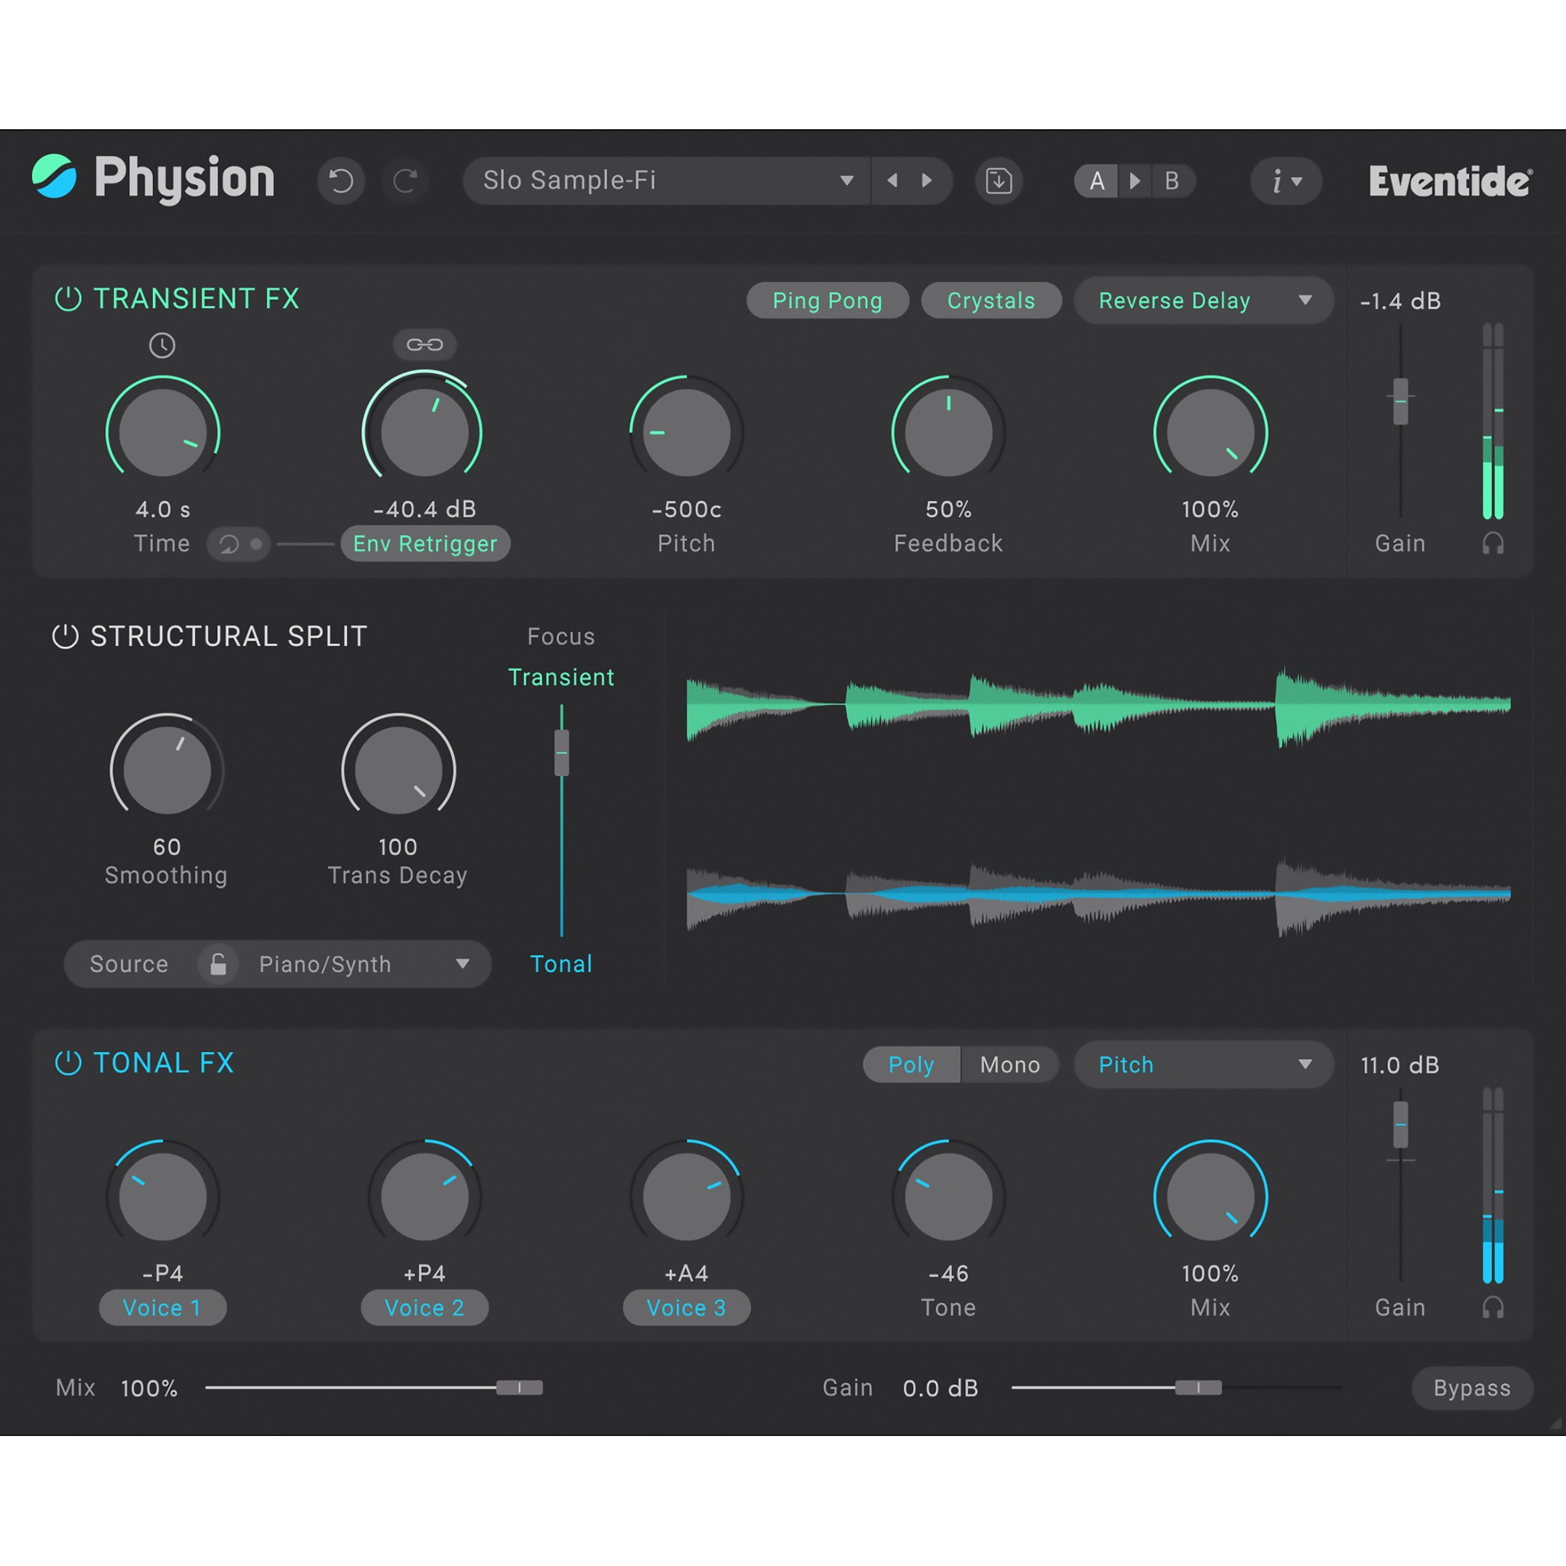Switch to preset B
This screenshot has height=1566, width=1566.
pyautogui.click(x=1172, y=180)
